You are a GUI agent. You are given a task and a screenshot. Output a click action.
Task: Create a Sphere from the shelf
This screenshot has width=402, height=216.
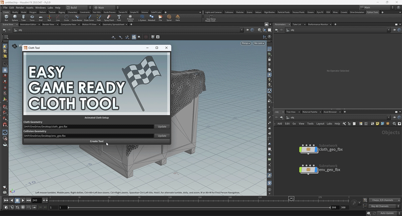15,18
